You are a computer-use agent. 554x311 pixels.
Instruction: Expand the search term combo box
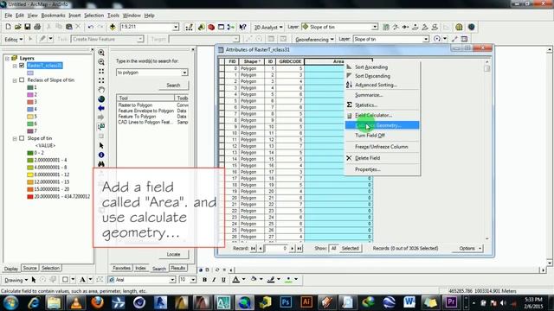[184, 73]
